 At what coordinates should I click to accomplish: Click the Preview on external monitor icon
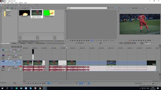tap(124, 8)
